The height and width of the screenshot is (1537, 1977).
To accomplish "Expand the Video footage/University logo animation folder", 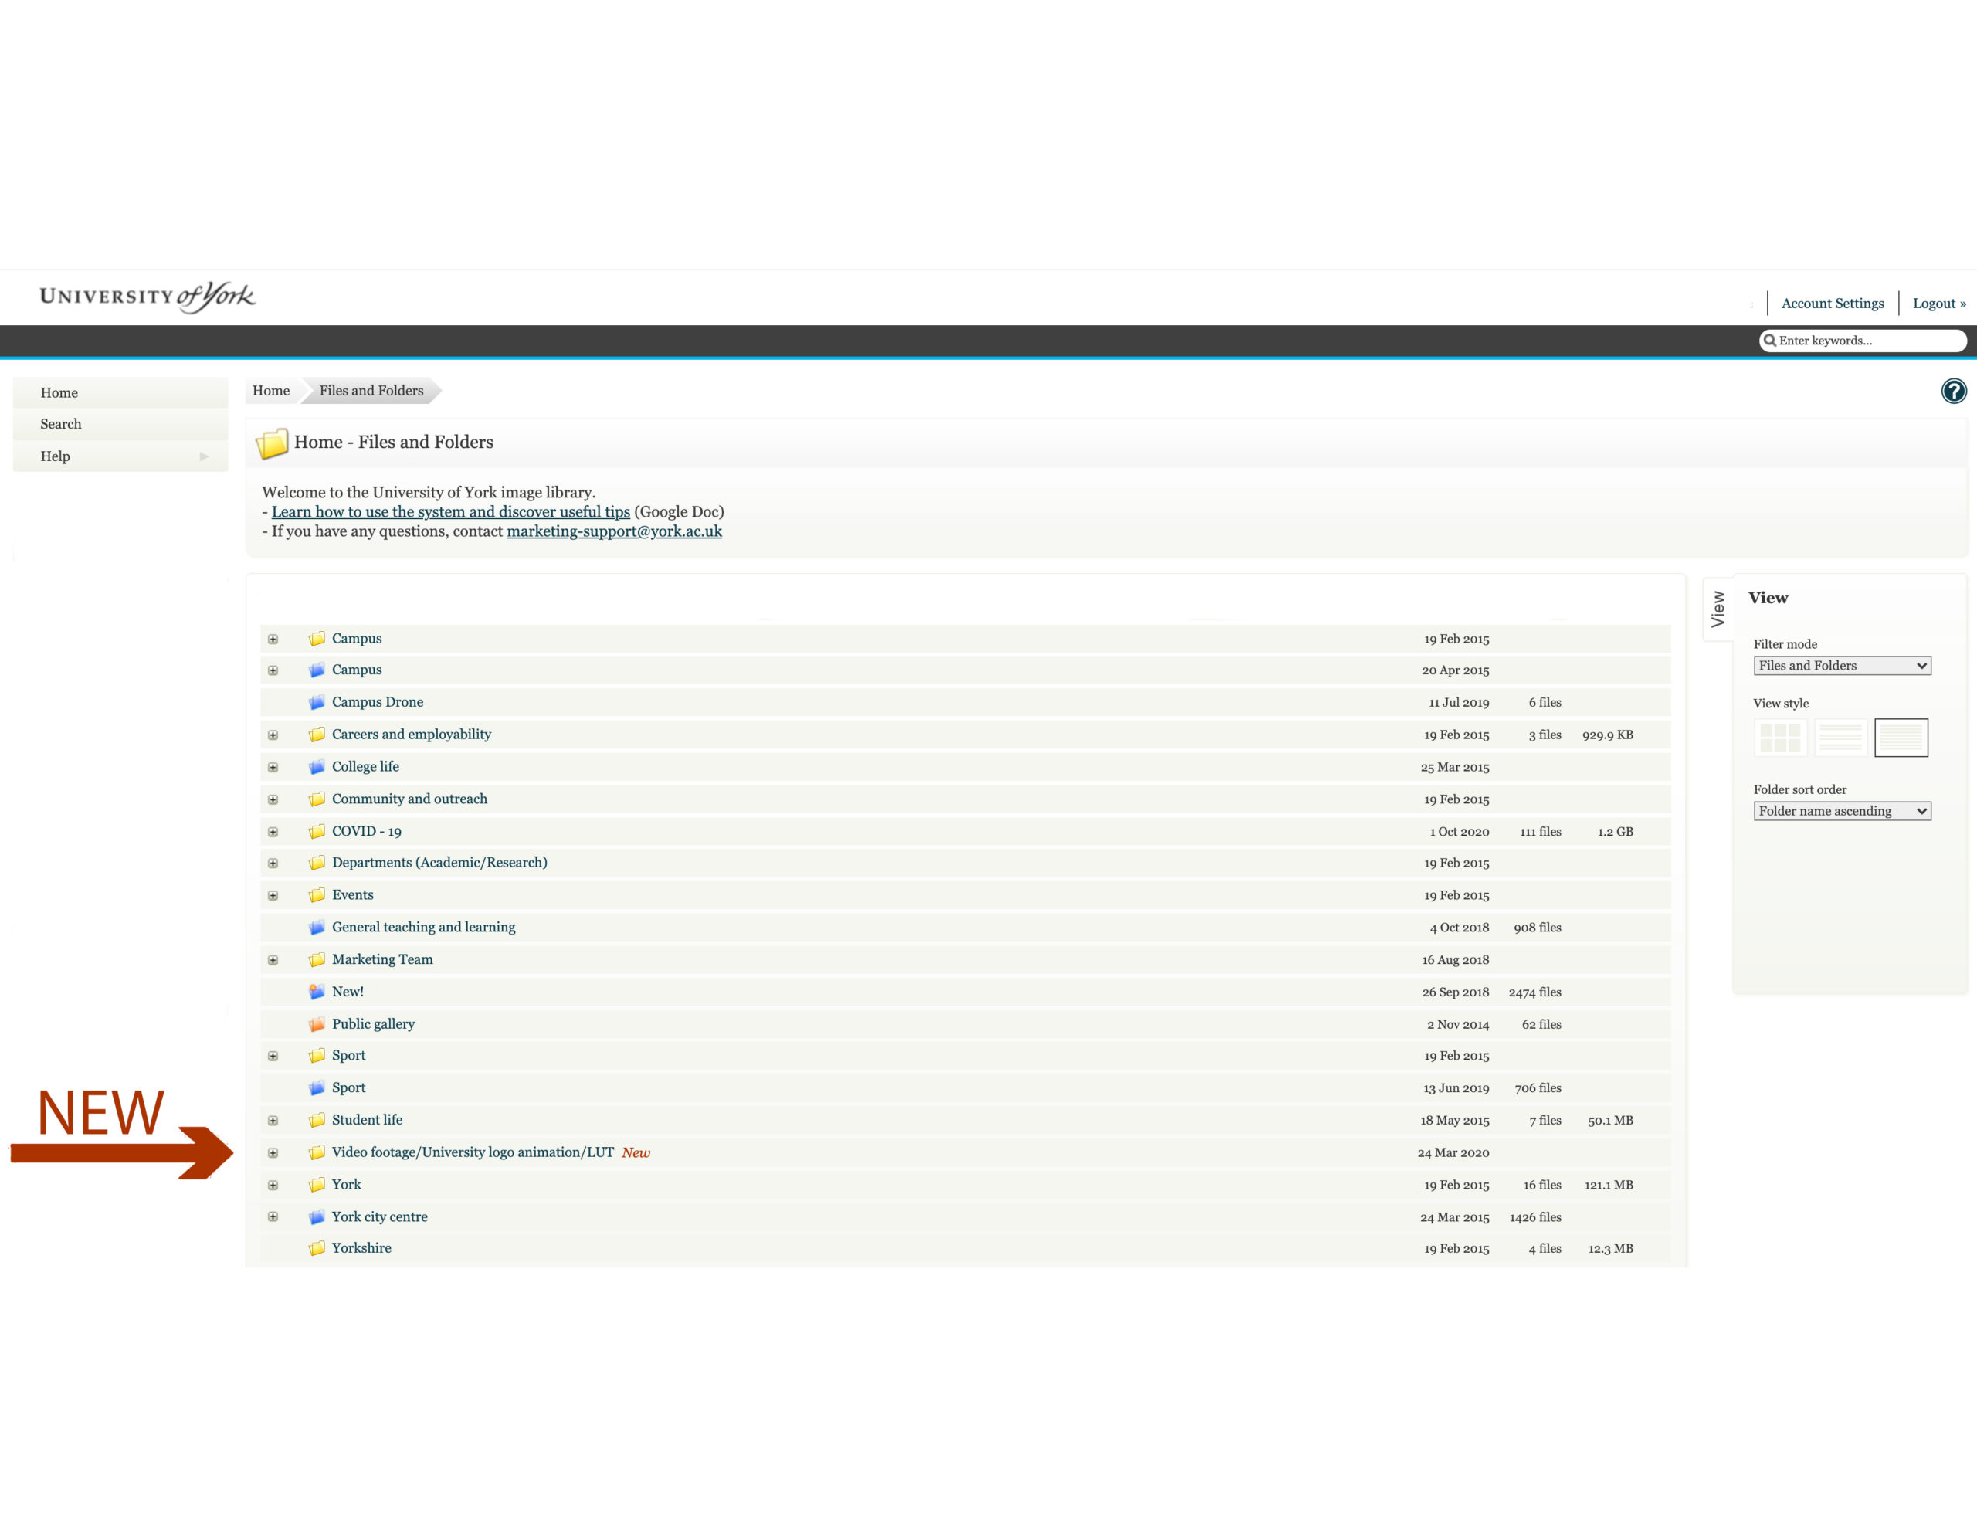I will click(x=273, y=1153).
